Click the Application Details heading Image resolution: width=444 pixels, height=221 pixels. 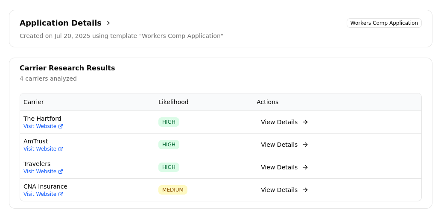(61, 23)
